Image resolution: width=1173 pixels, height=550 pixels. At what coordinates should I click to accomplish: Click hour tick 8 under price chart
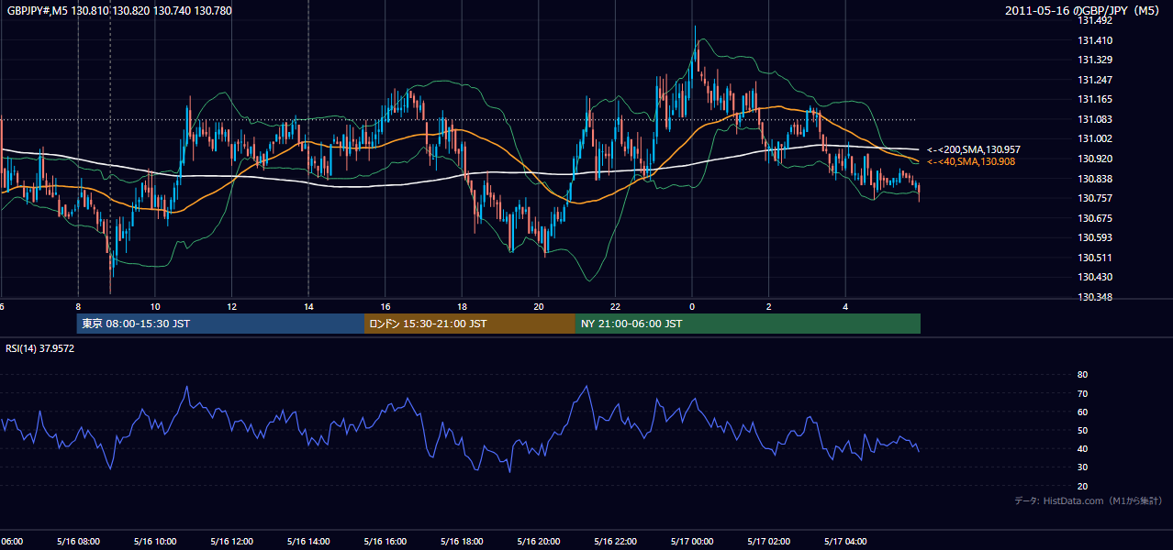[78, 306]
